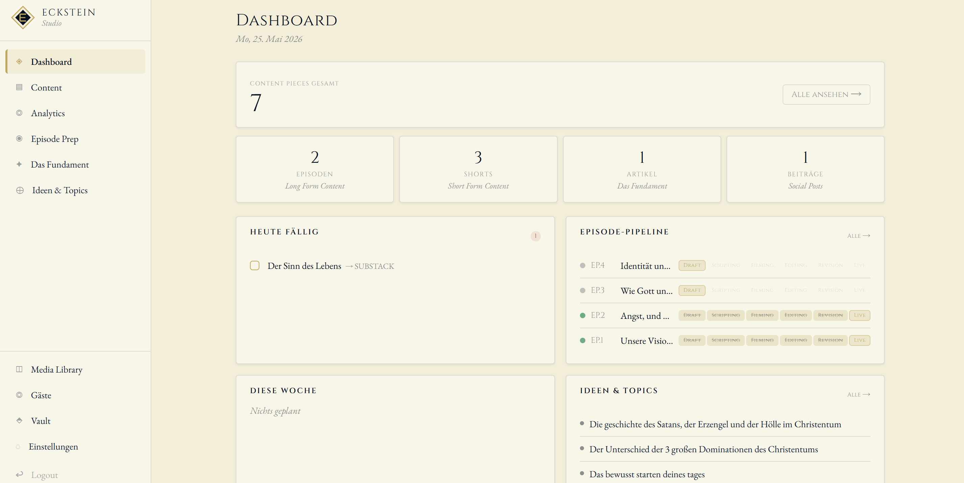Click the Content list icon
Screen dimensions: 964x483
(19, 87)
